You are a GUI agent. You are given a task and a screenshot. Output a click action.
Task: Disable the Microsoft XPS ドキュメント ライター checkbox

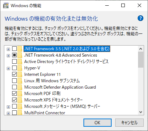(15, 100)
